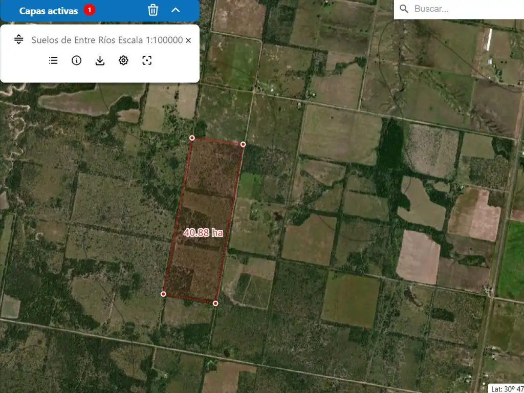Click the magnifier search icon
The image size is (524, 393).
404,9
